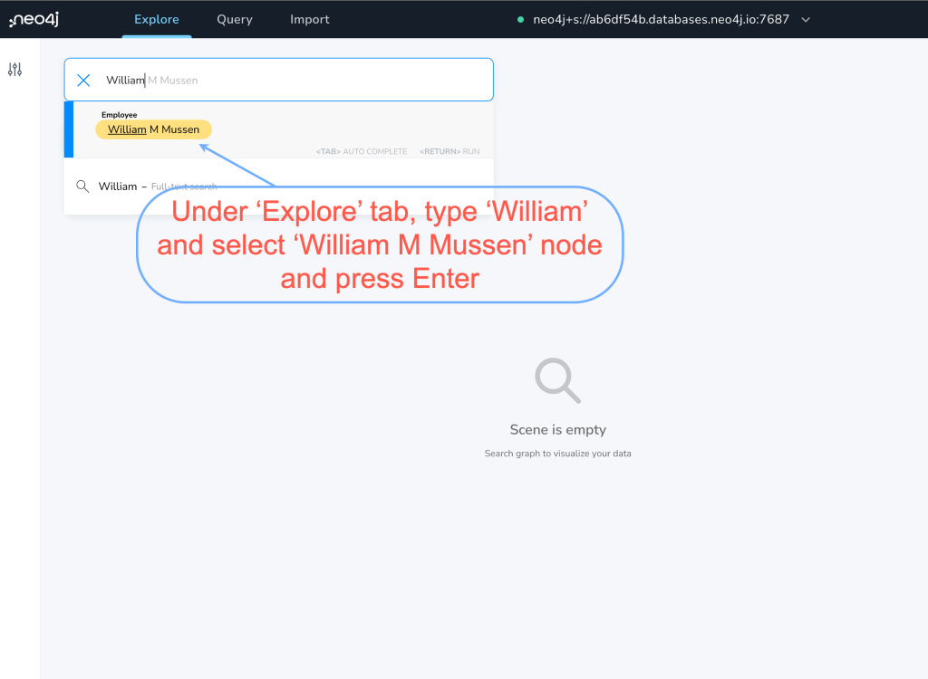Clear the search with the X icon

(x=83, y=80)
